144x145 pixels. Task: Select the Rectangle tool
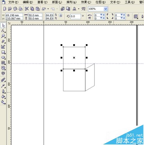pyautogui.click(x=3, y=52)
